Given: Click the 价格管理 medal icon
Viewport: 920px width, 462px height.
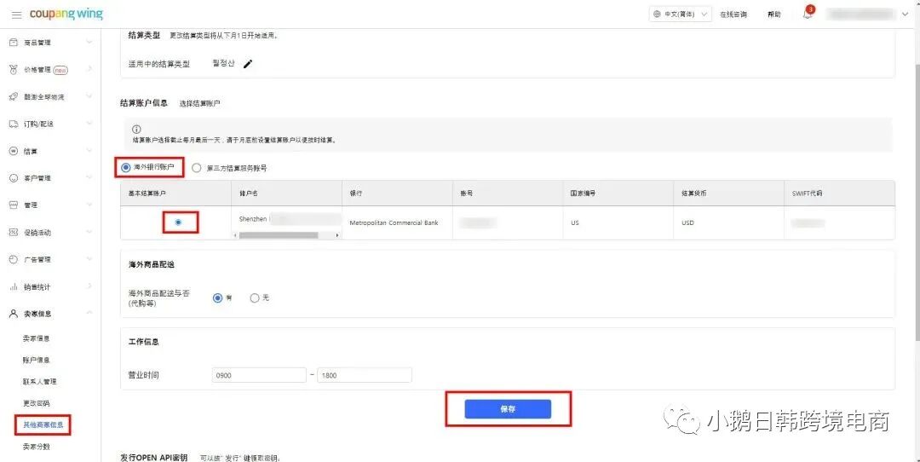Looking at the screenshot, I should [x=14, y=70].
